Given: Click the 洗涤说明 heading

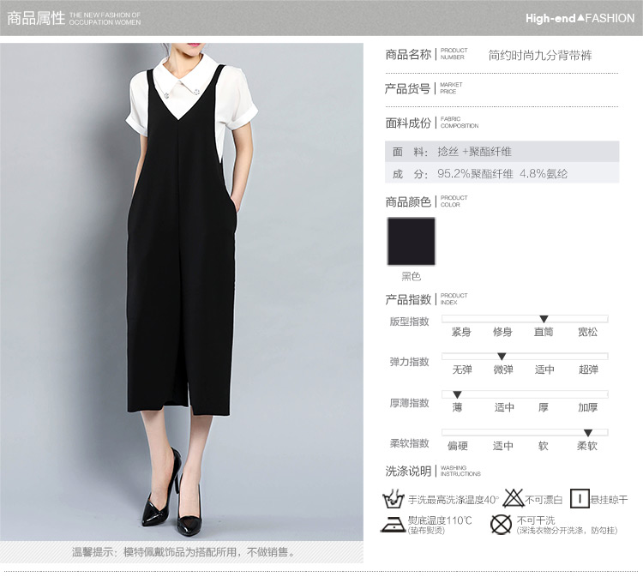Looking at the screenshot, I should 408,472.
